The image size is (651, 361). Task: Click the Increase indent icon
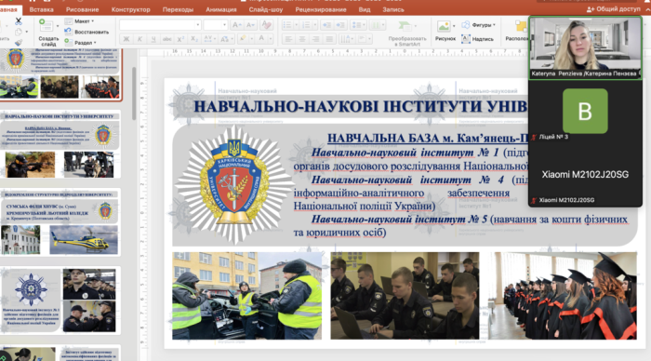point(341,25)
